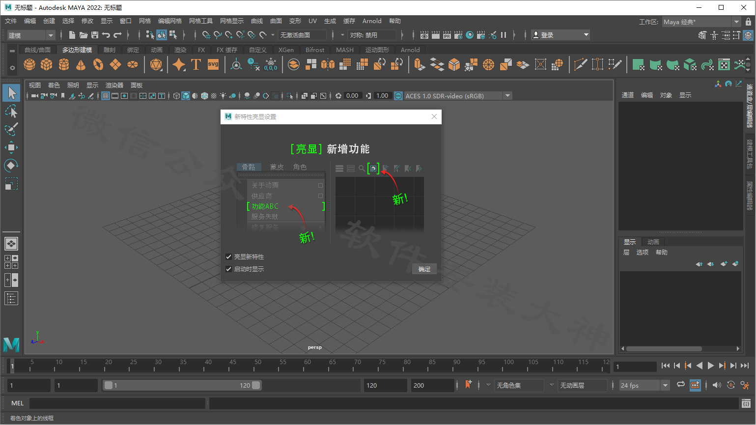Toggle loop playback button

pyautogui.click(x=681, y=385)
